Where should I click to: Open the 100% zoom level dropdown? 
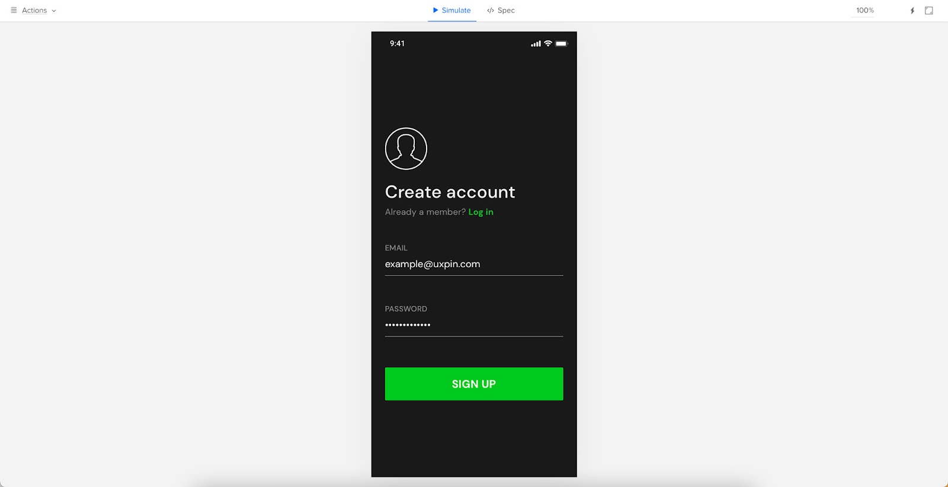pos(864,10)
